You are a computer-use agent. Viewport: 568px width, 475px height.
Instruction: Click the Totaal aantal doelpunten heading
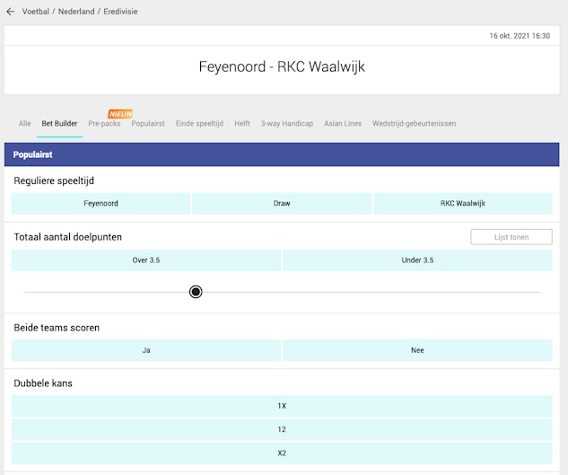tap(67, 237)
